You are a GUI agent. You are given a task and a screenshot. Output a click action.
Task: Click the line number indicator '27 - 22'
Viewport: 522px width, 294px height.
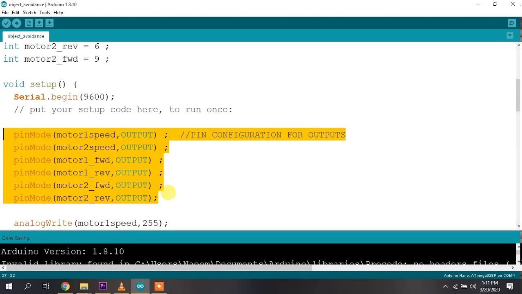(9, 276)
